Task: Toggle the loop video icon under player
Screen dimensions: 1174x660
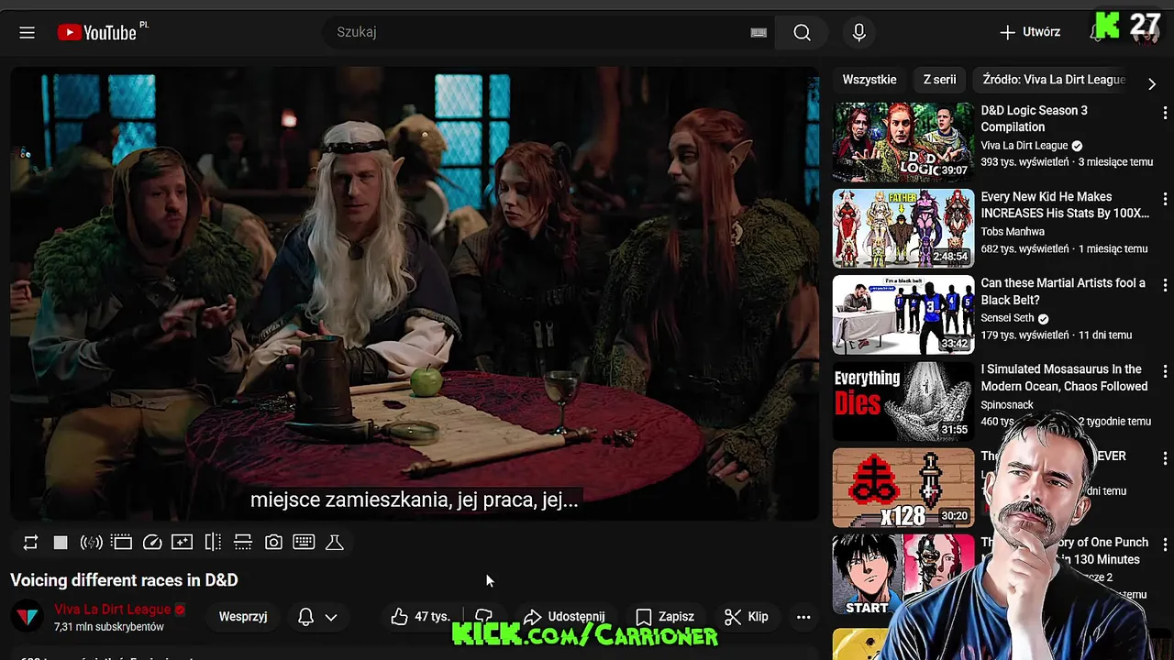Action: [x=30, y=543]
